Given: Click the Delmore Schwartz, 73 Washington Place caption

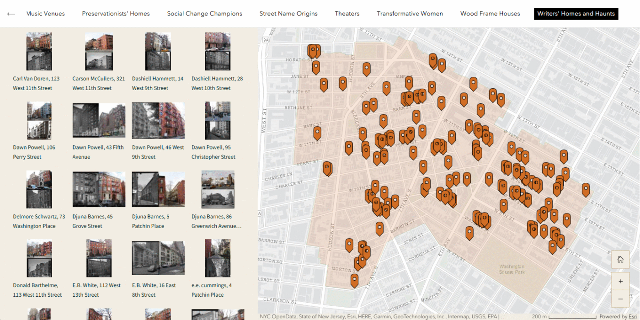Looking at the screenshot, I should pos(39,221).
